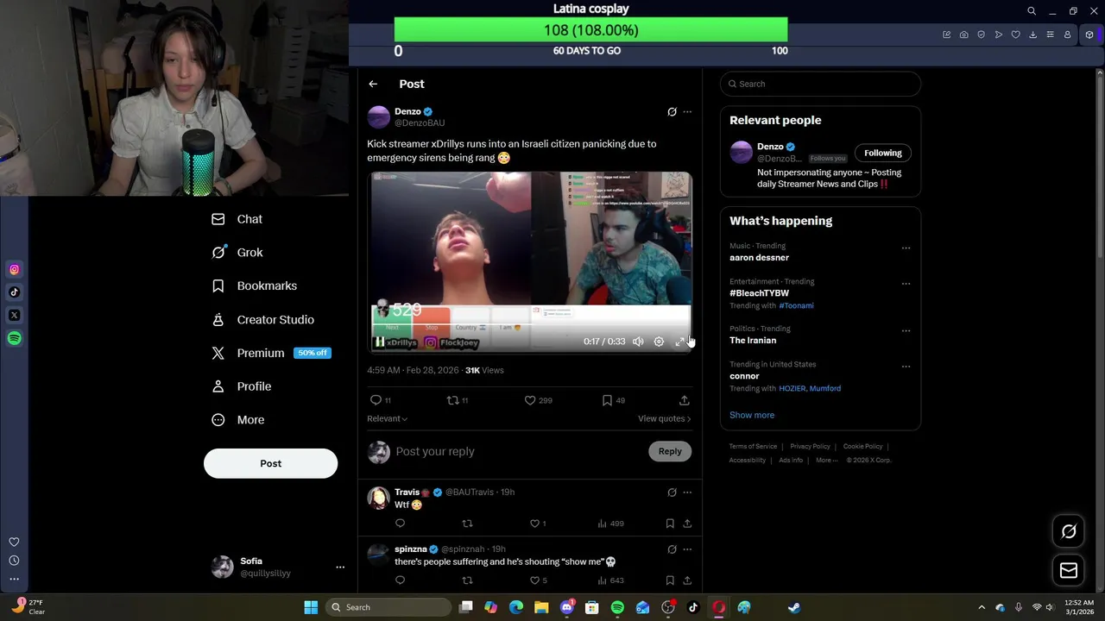Open floating Grok button
The height and width of the screenshot is (621, 1105).
pos(1069,531)
